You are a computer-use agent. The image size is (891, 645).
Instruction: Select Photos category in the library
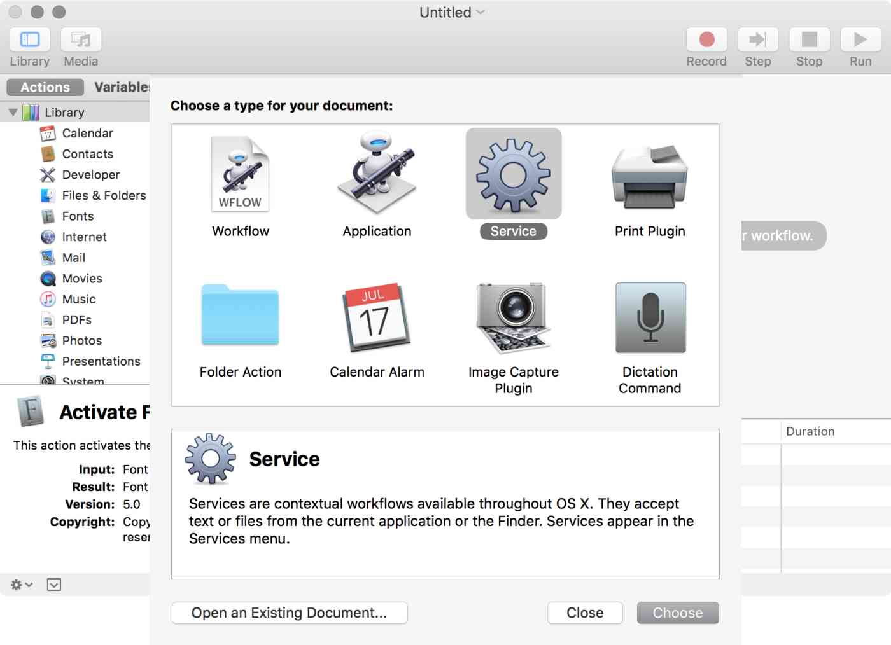[x=75, y=340]
